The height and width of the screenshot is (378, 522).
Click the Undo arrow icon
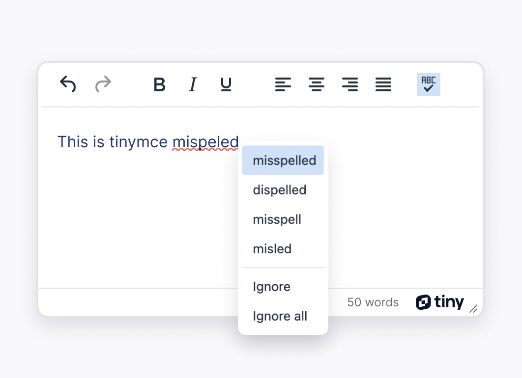67,84
